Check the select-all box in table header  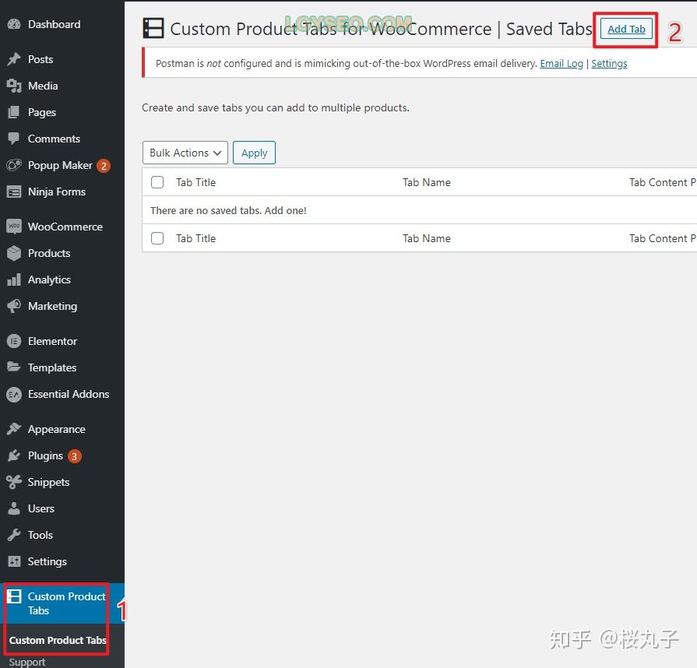click(x=157, y=182)
